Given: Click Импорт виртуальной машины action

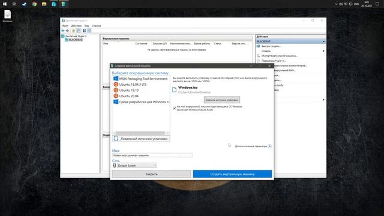Looking at the screenshot, I should [280, 56].
